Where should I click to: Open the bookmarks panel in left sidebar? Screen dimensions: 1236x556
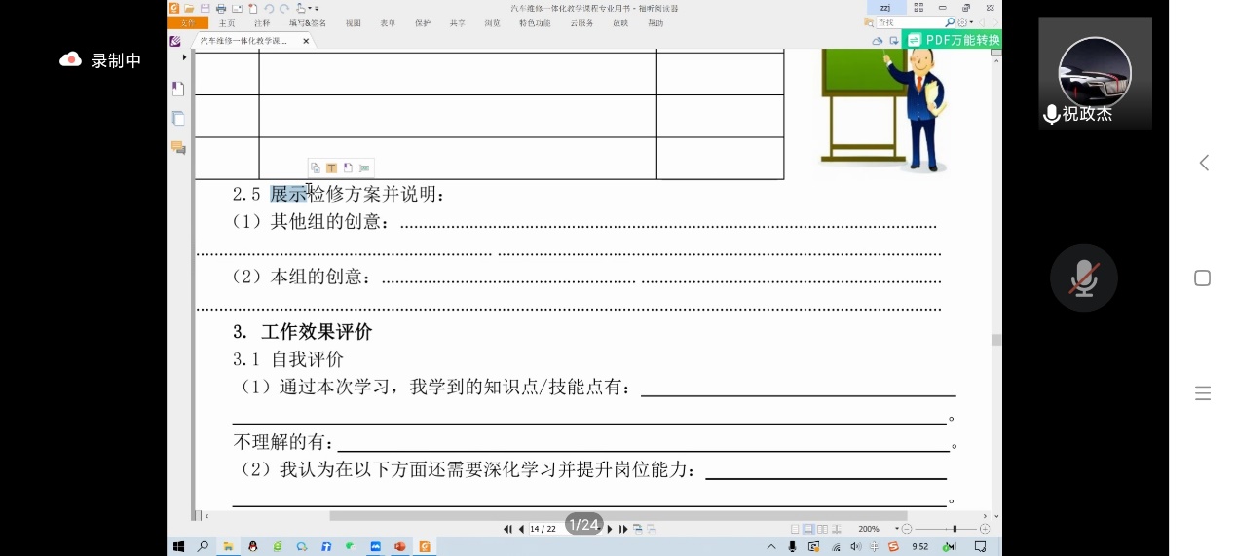click(178, 90)
